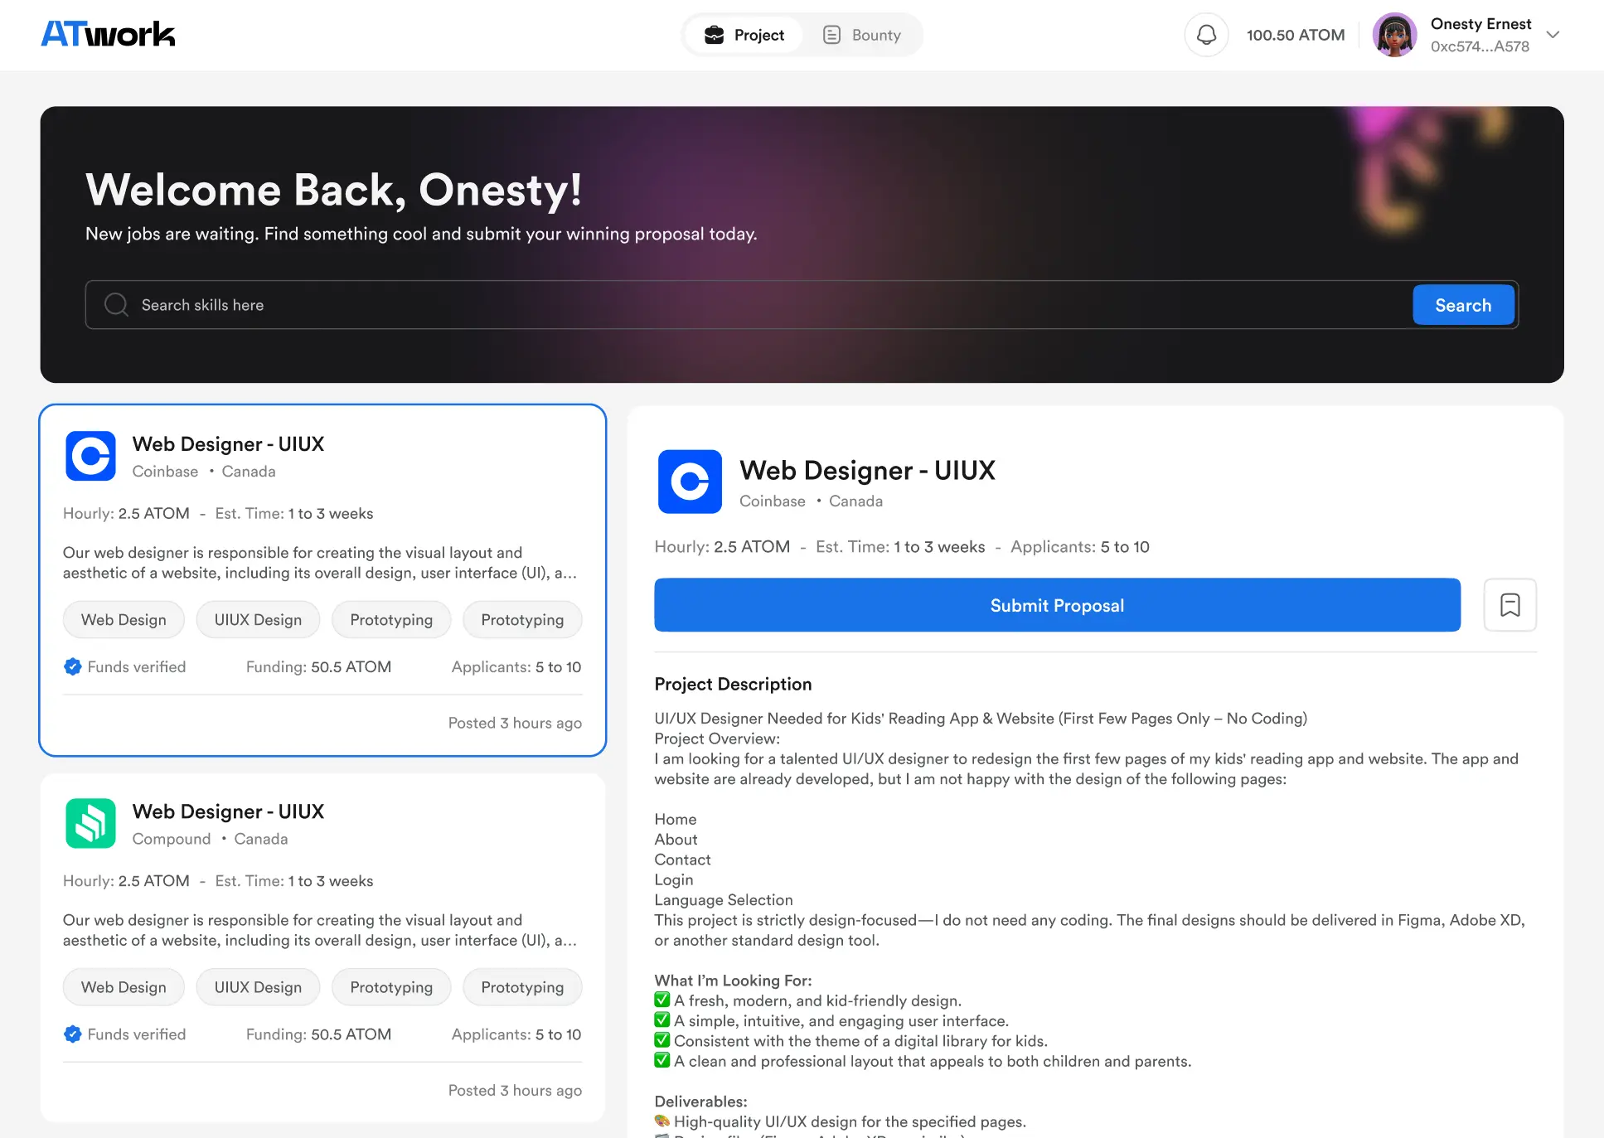This screenshot has width=1604, height=1138.
Task: Click the 'simple, intuitive' line checkmark
Action: (662, 1019)
